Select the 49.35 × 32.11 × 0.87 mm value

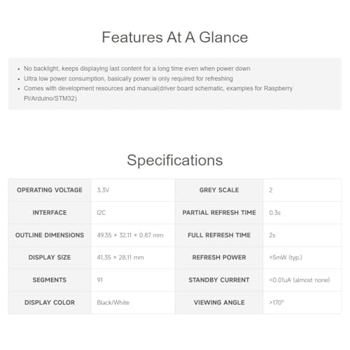pos(130,235)
